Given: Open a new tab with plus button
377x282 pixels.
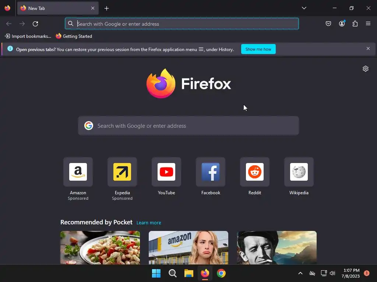Looking at the screenshot, I should coord(106,8).
